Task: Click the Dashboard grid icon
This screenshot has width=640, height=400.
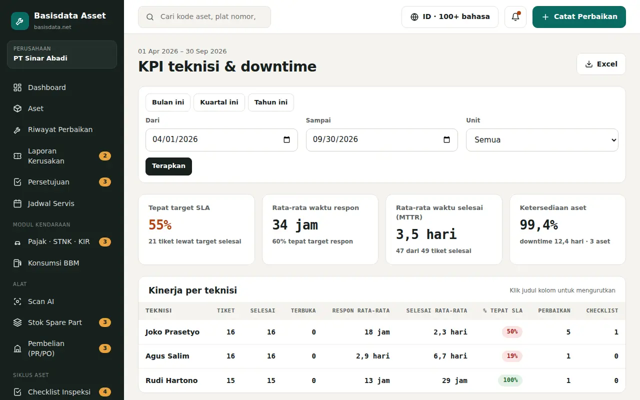Action: click(x=17, y=87)
